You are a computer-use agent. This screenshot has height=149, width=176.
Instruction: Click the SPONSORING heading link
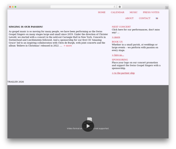click(120, 60)
